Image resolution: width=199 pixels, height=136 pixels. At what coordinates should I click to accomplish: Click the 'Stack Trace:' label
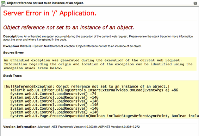13,76
